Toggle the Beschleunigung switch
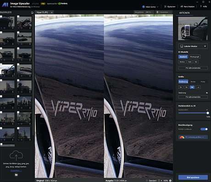The image size is (211, 182). 204,129
